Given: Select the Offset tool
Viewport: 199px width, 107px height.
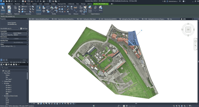Looking at the screenshot, I should coord(48,7).
